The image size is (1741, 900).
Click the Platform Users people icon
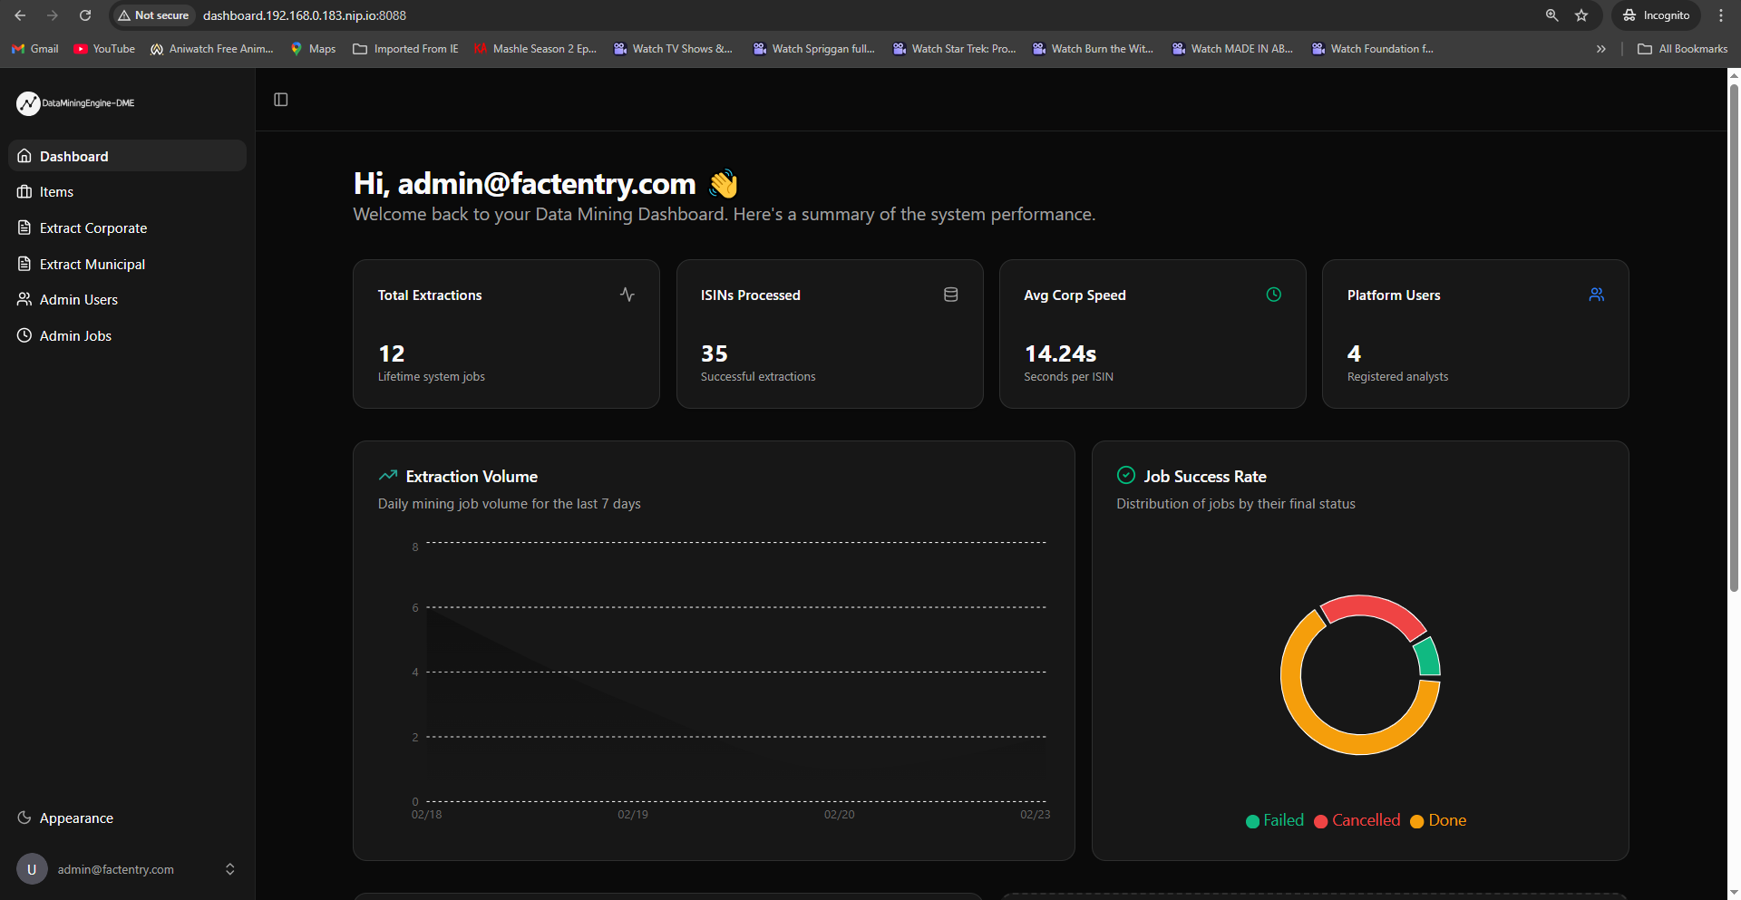pyautogui.click(x=1597, y=295)
